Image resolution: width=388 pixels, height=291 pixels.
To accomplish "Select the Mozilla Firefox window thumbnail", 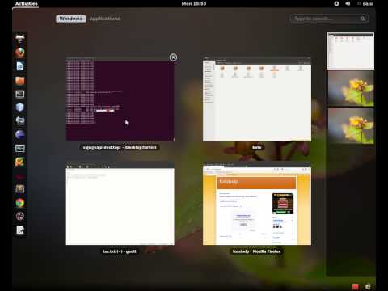I will pos(257,204).
